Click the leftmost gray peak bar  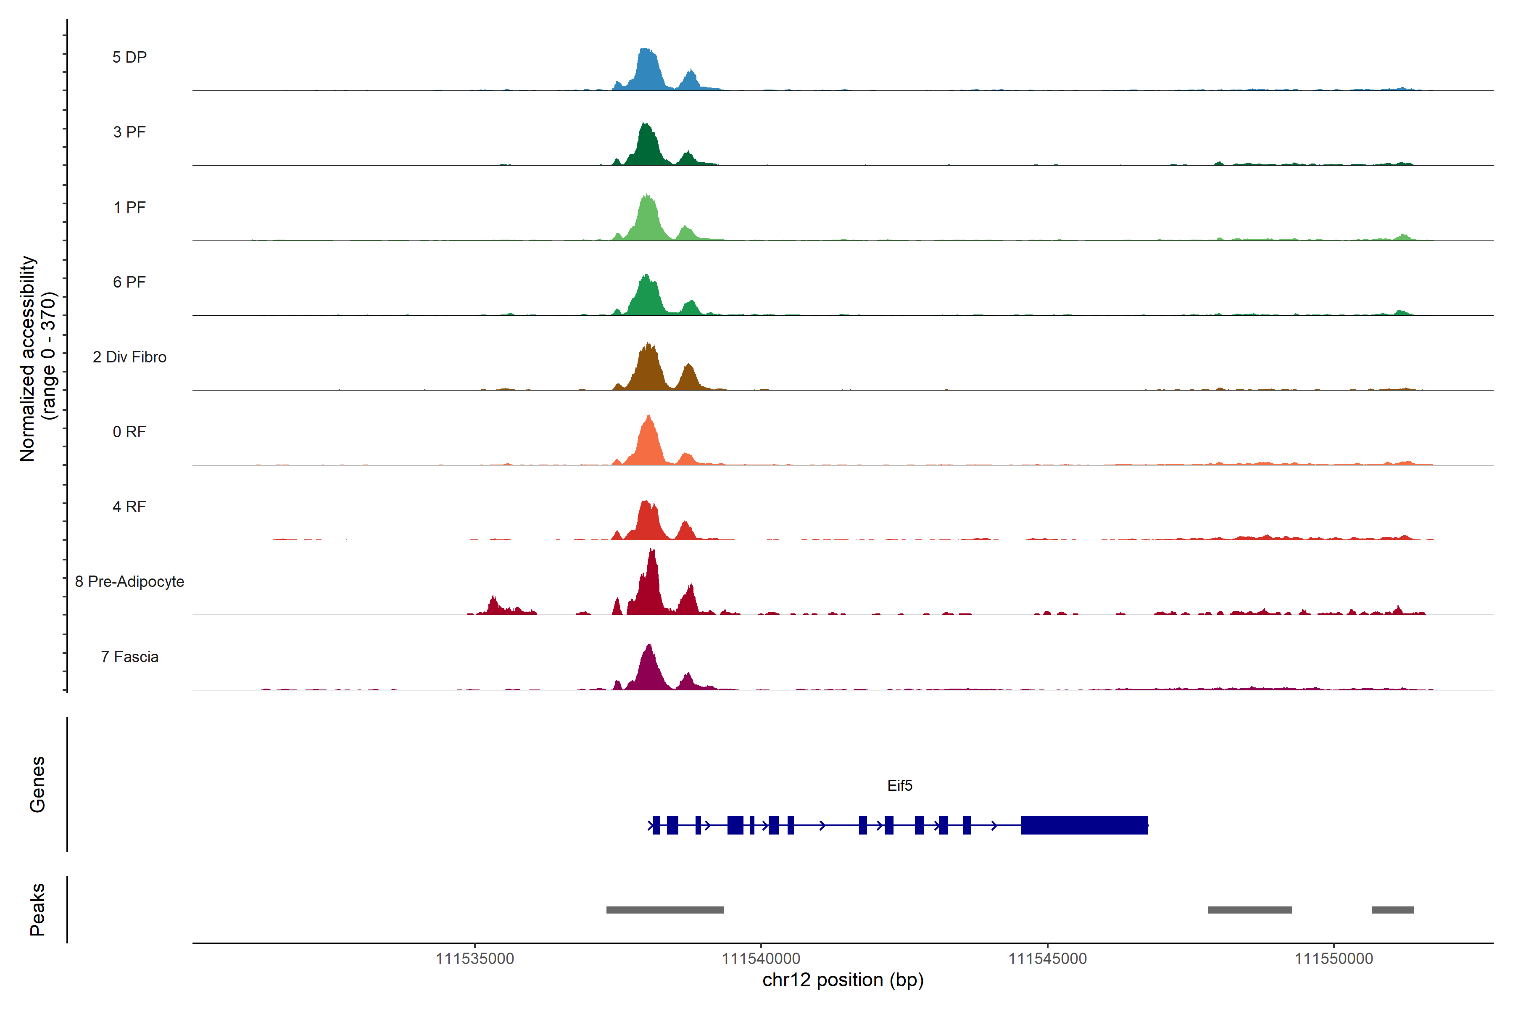tap(664, 910)
